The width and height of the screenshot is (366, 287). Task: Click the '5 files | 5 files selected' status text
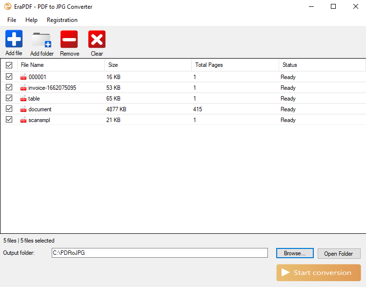coord(29,241)
